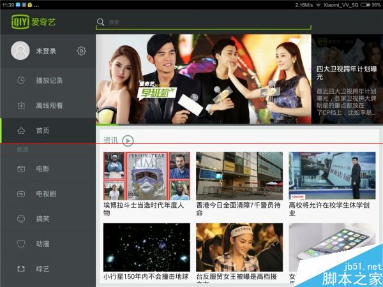The height and width of the screenshot is (287, 383).
Task: Open the Hong Kong street video thumbnail
Action: pyautogui.click(x=239, y=176)
